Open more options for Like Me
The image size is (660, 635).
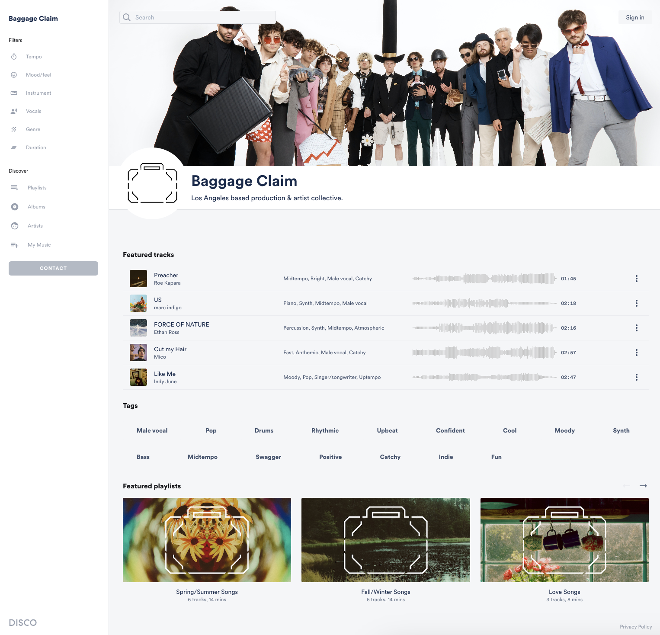(x=637, y=377)
